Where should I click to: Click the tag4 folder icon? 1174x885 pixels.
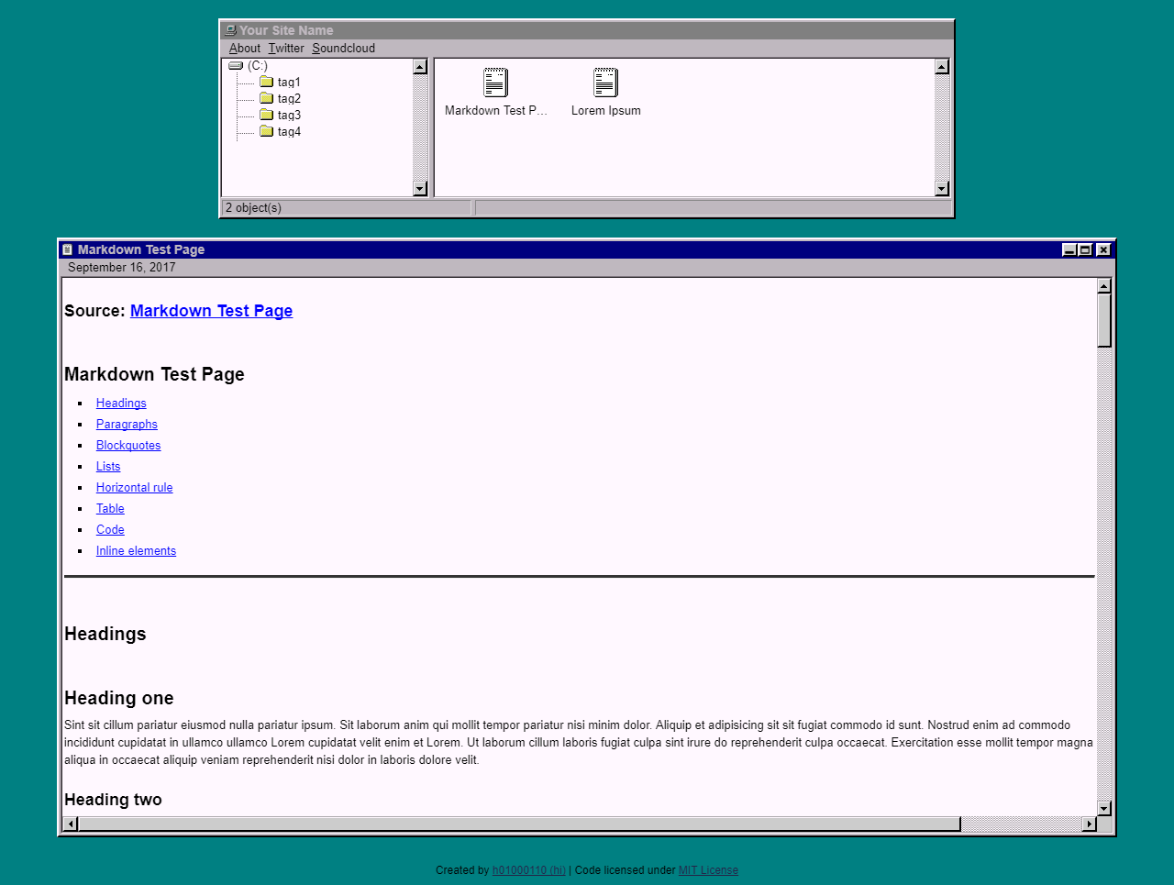(x=266, y=131)
